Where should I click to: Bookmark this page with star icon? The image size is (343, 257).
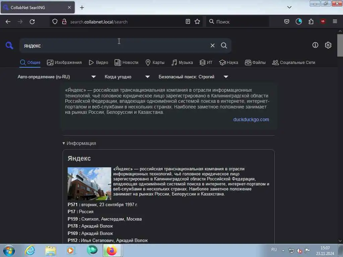tap(197, 21)
